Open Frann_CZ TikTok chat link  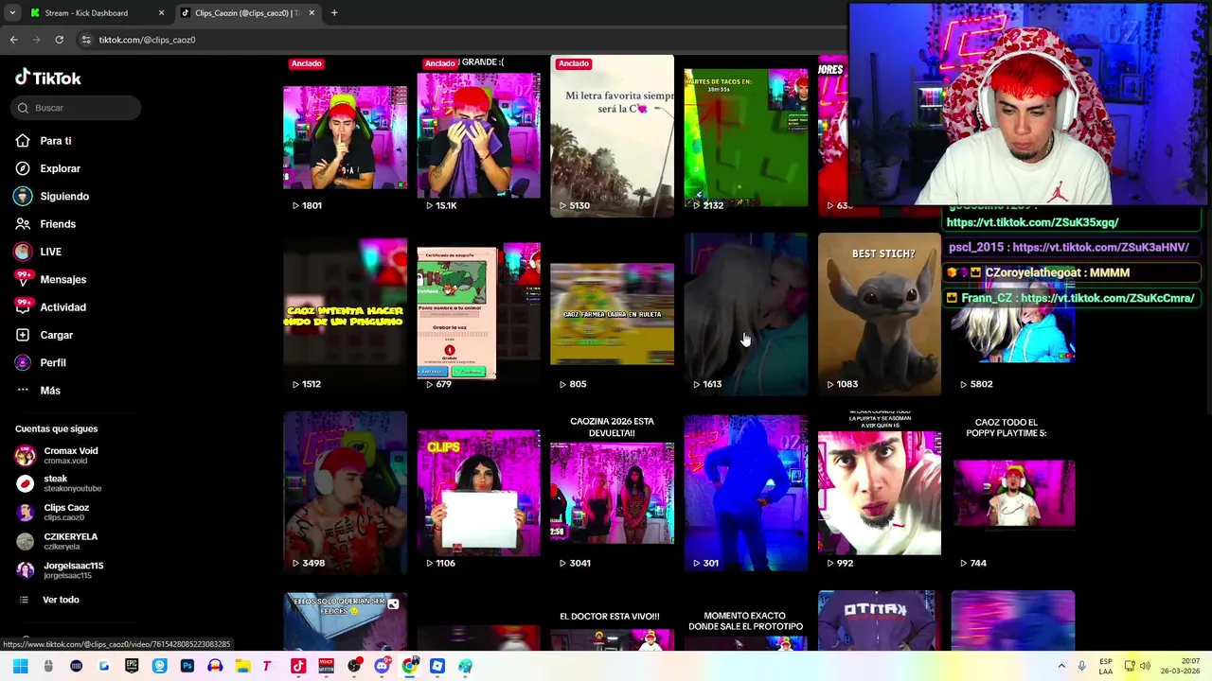1108,298
